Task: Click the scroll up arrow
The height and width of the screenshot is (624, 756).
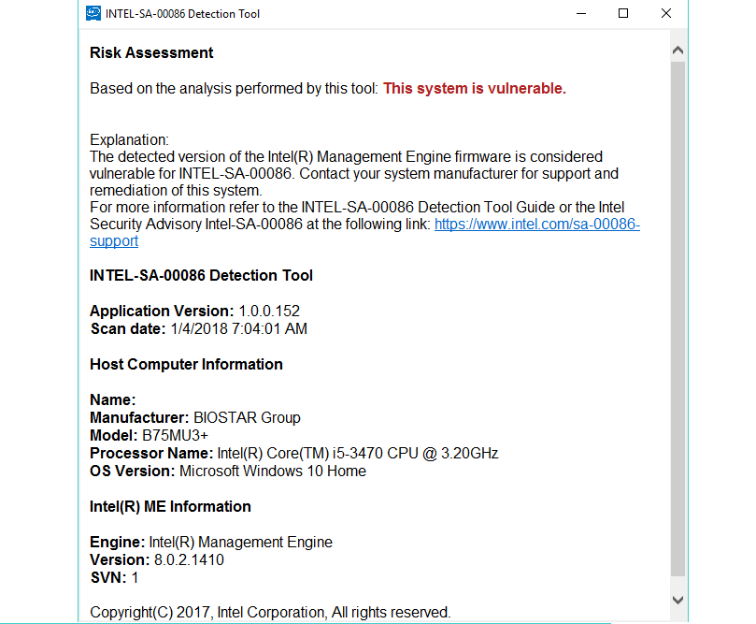Action: [x=678, y=51]
